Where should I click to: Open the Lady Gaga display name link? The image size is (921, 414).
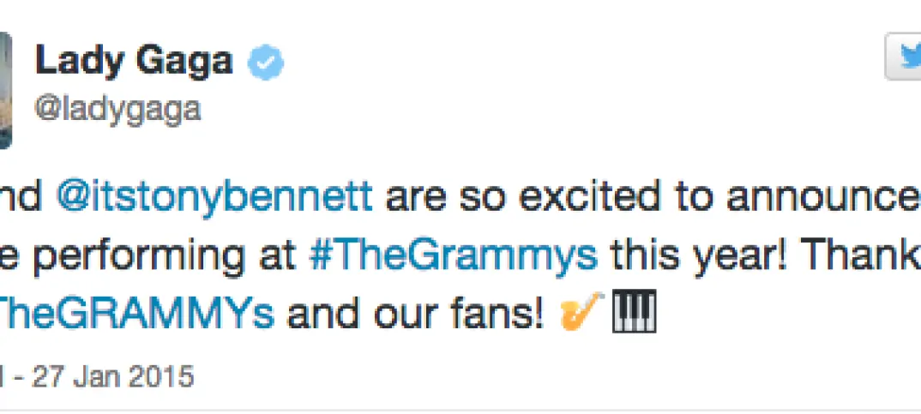tap(134, 62)
